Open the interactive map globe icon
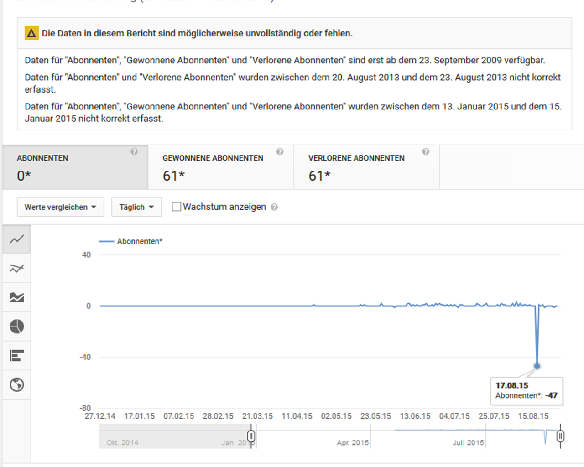The height and width of the screenshot is (467, 584). tap(17, 385)
